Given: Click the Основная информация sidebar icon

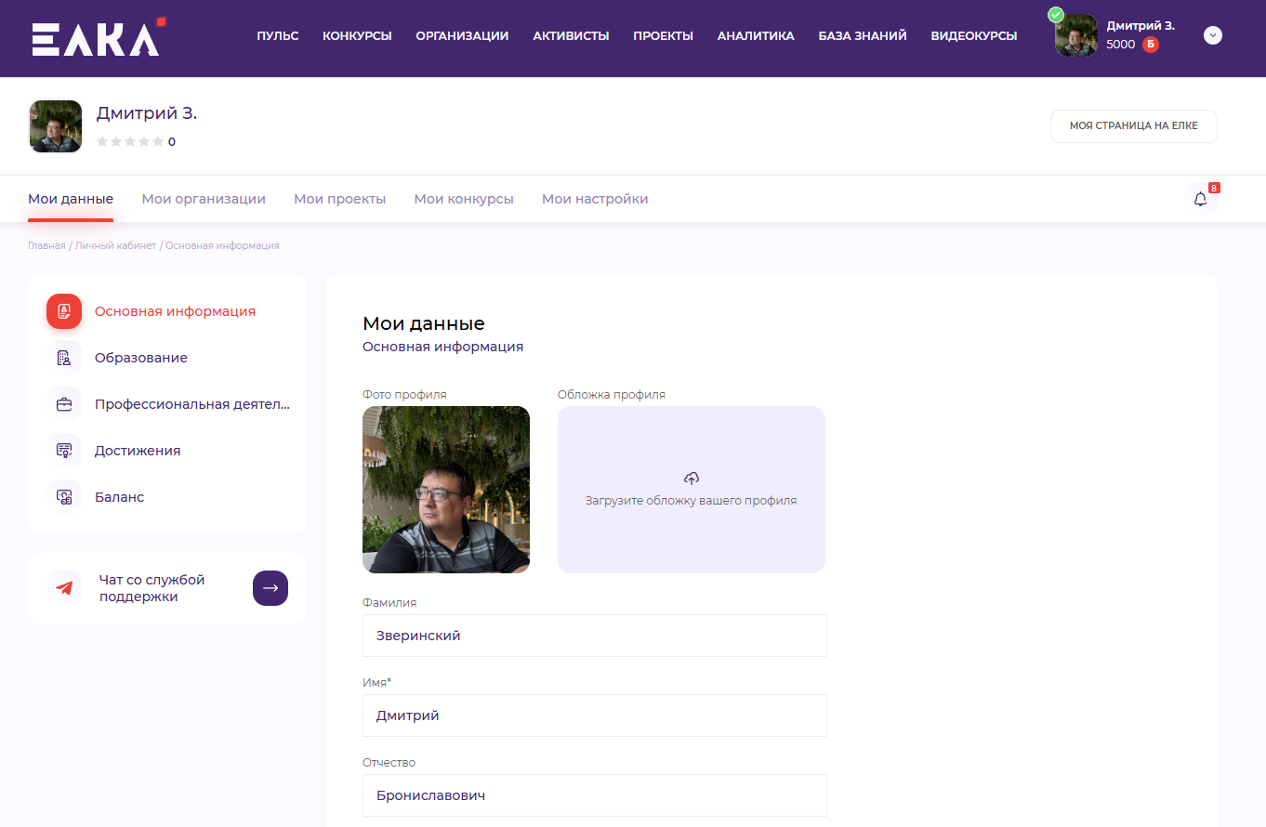Looking at the screenshot, I should click(x=64, y=311).
